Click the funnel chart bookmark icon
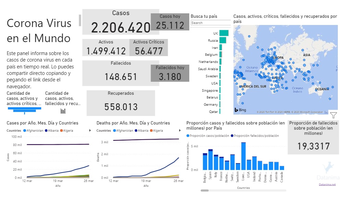Image resolution: width=357 pixels, height=210 pixels. click(24, 109)
